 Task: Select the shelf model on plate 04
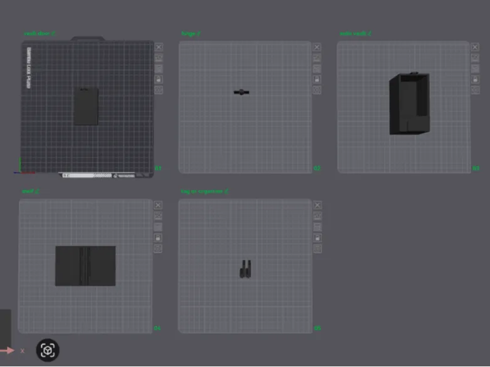(85, 266)
